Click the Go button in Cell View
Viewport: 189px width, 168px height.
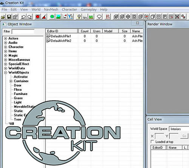tap(184, 136)
